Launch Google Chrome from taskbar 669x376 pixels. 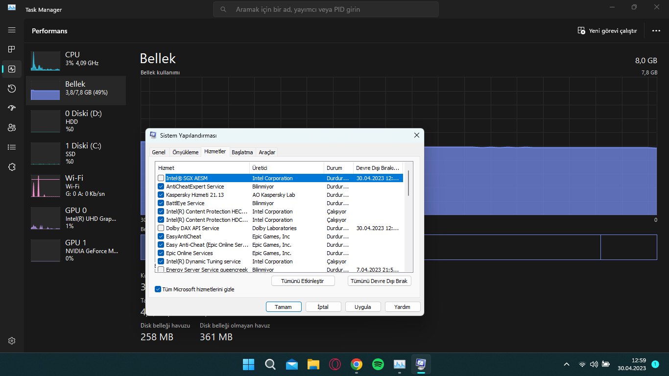357,364
